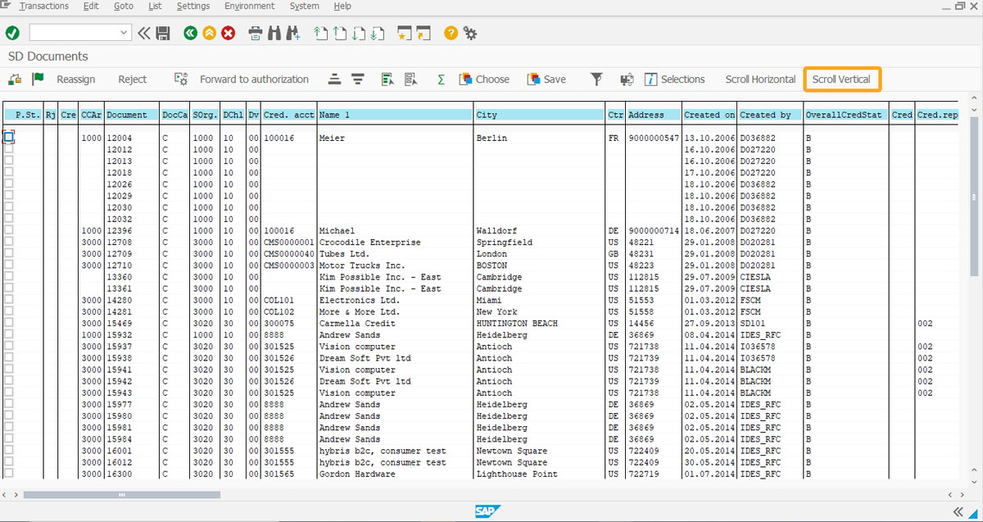Tick the checkbox for document 12004

[9, 138]
